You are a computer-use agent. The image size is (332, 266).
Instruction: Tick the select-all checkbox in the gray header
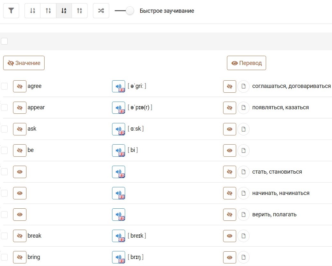pos(4,41)
